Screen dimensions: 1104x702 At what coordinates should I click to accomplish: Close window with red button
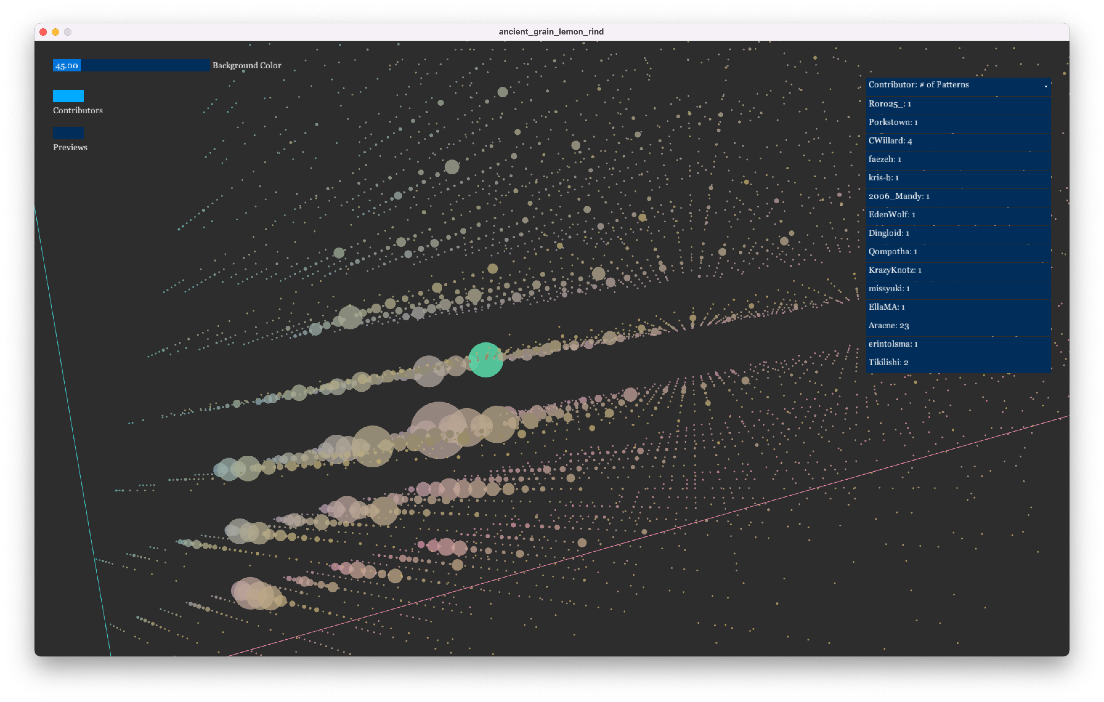43,32
